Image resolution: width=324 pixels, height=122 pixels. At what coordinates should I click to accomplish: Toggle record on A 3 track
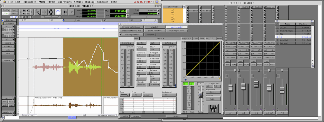tap(8, 43)
